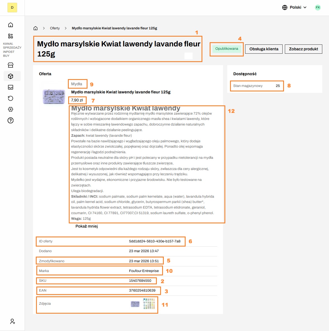Open the color chart thumbnail in Zdjęcia

tap(149, 304)
